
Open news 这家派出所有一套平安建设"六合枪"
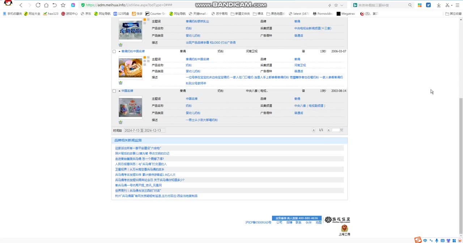138,148
